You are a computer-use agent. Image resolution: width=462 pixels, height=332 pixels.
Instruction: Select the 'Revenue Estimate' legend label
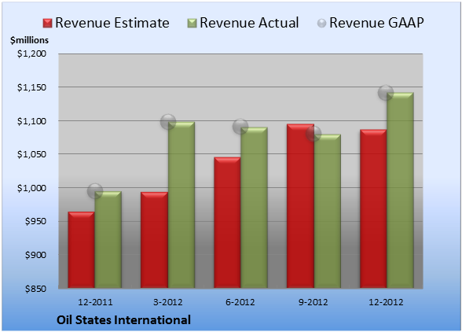tap(112, 23)
